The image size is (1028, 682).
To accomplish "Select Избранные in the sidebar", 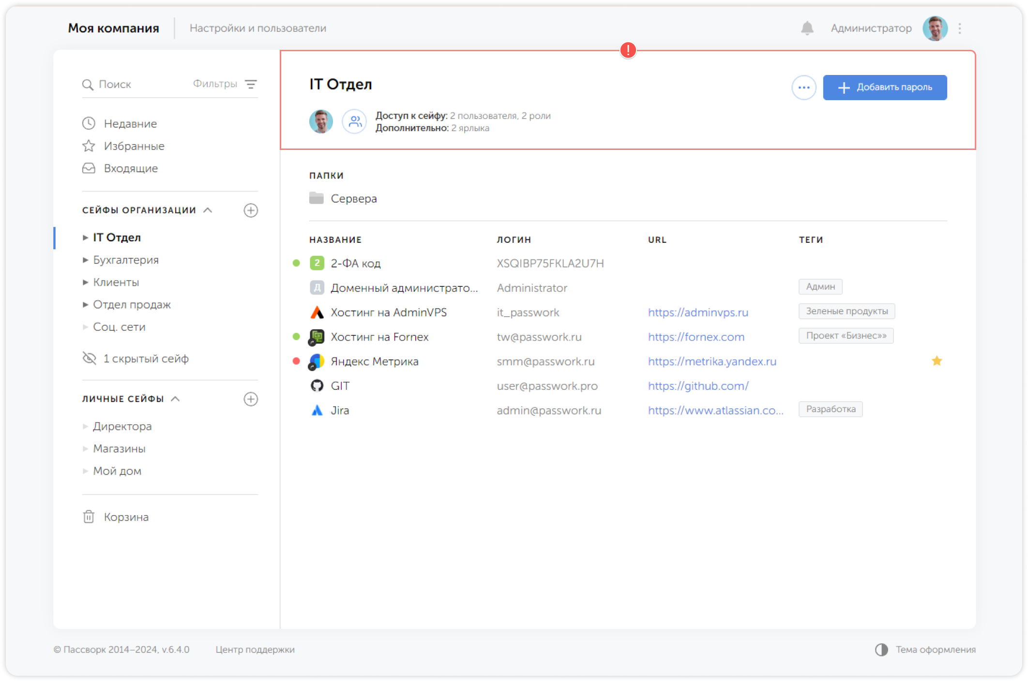I will [134, 146].
